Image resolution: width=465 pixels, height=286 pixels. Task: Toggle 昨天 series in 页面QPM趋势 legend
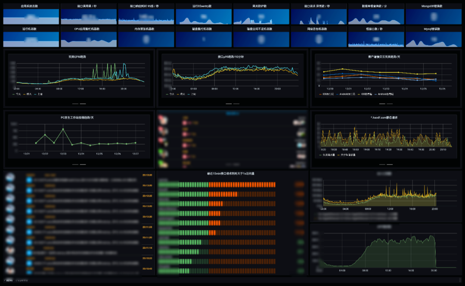(x=27, y=94)
